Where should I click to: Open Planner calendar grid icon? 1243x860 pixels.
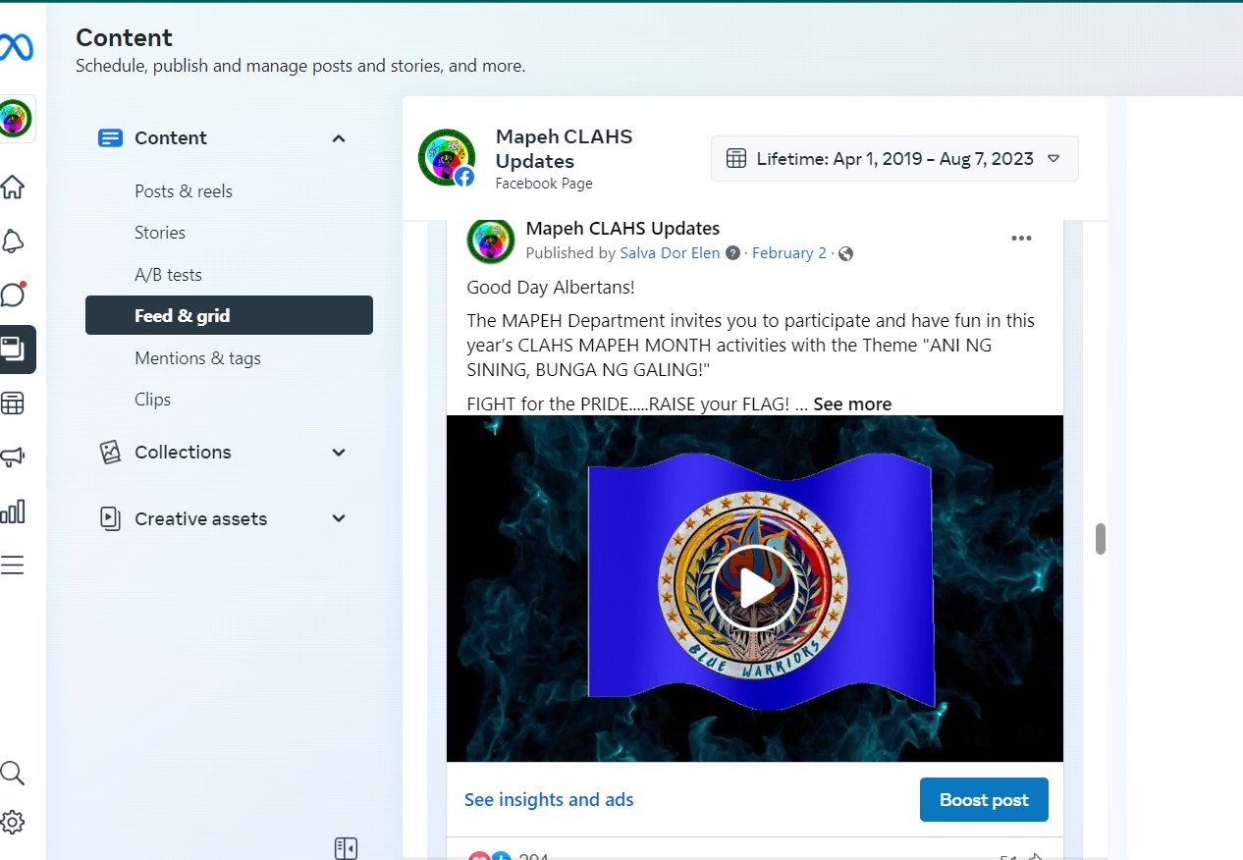(x=12, y=403)
